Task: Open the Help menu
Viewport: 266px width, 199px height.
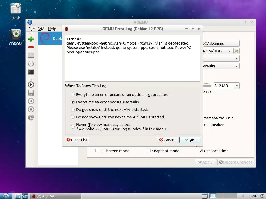Action: click(x=52, y=29)
